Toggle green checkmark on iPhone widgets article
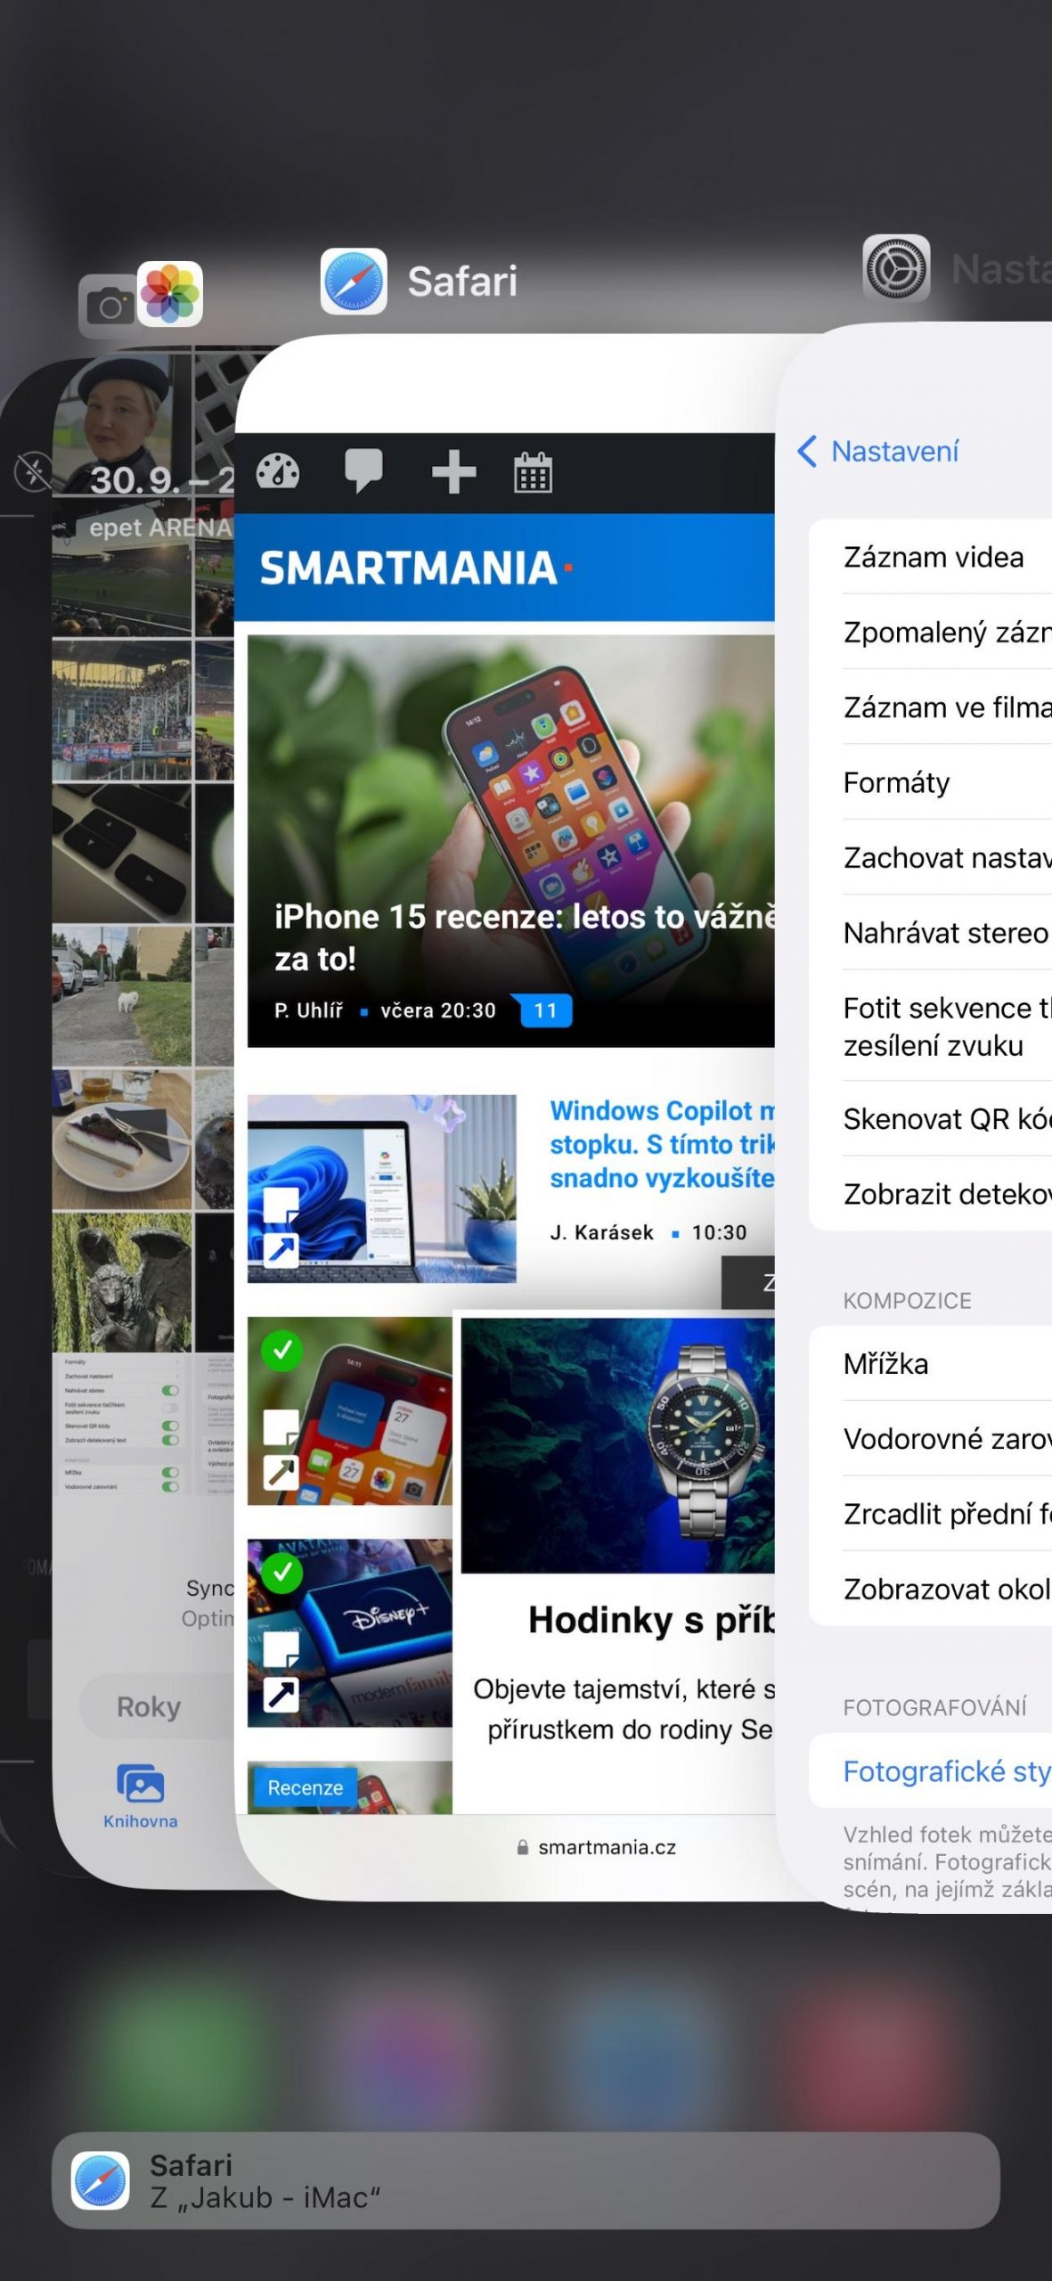This screenshot has height=2281, width=1052. (x=282, y=1351)
